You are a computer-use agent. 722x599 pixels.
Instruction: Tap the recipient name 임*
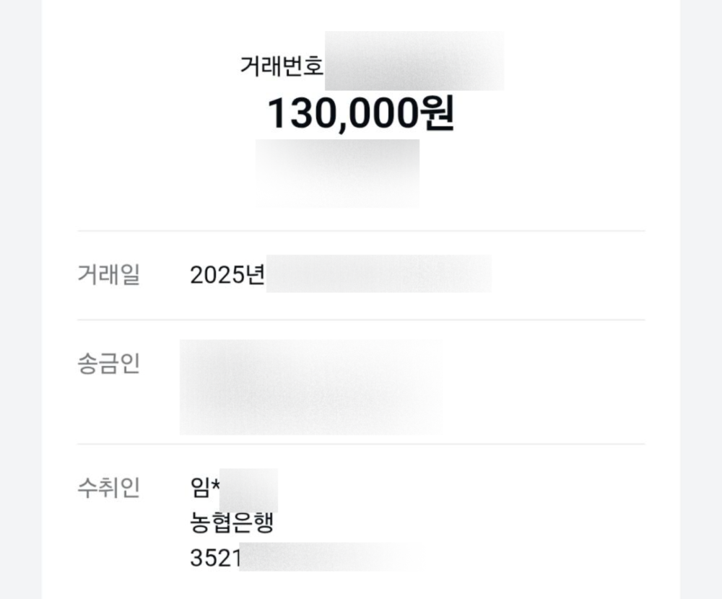coord(205,488)
